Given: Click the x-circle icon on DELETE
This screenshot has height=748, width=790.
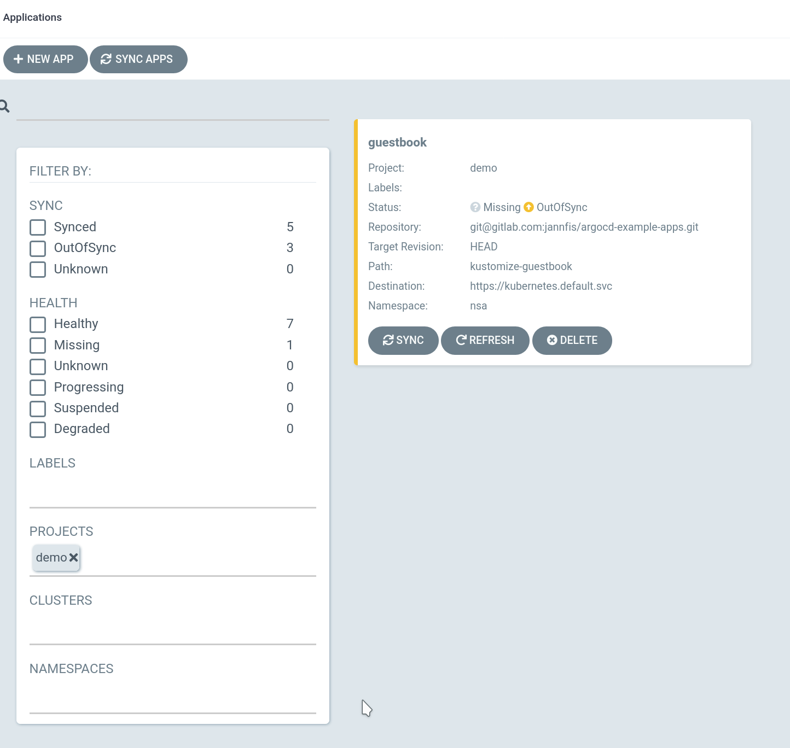Looking at the screenshot, I should click(x=552, y=340).
